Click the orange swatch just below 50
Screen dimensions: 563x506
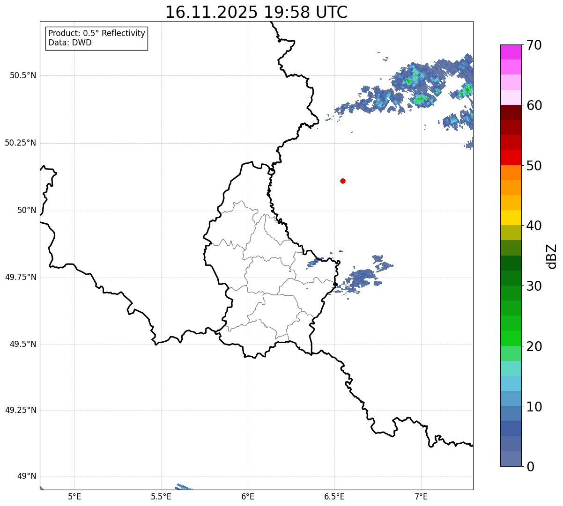[511, 173]
